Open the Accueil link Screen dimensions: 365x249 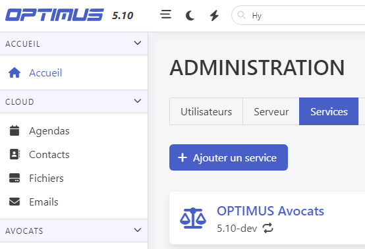click(x=45, y=73)
